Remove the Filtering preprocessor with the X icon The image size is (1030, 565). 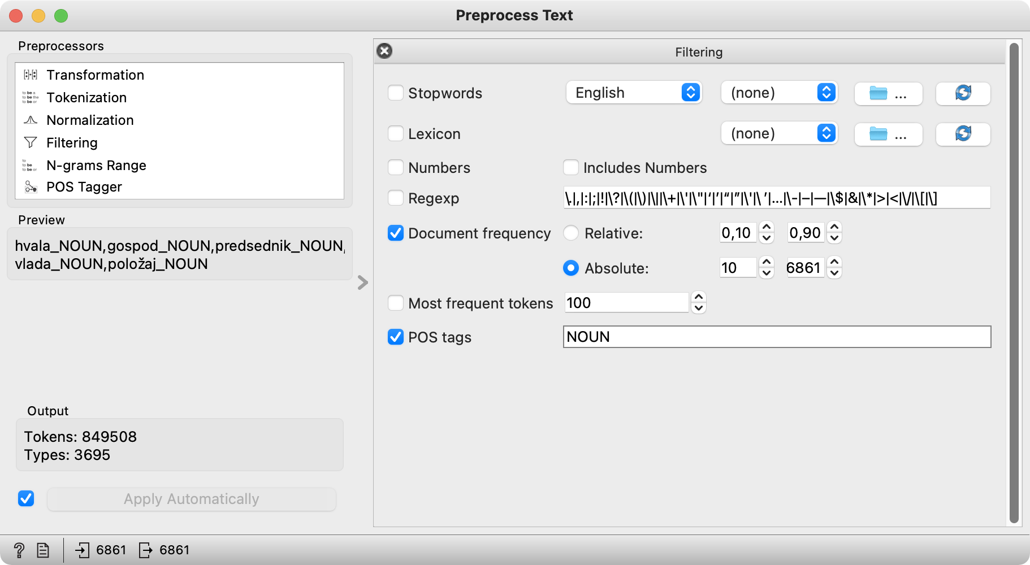384,51
